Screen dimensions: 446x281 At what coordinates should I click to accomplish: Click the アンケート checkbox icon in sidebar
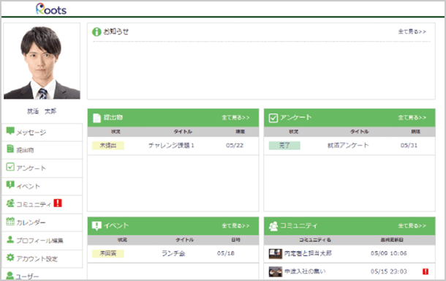pyautogui.click(x=10, y=167)
